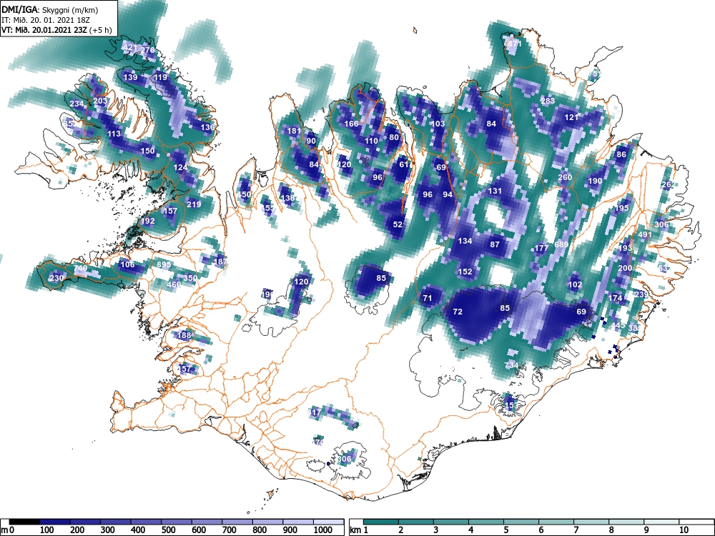Click the 871 value near the northeast tip
This screenshot has height=536, width=715.
point(514,44)
